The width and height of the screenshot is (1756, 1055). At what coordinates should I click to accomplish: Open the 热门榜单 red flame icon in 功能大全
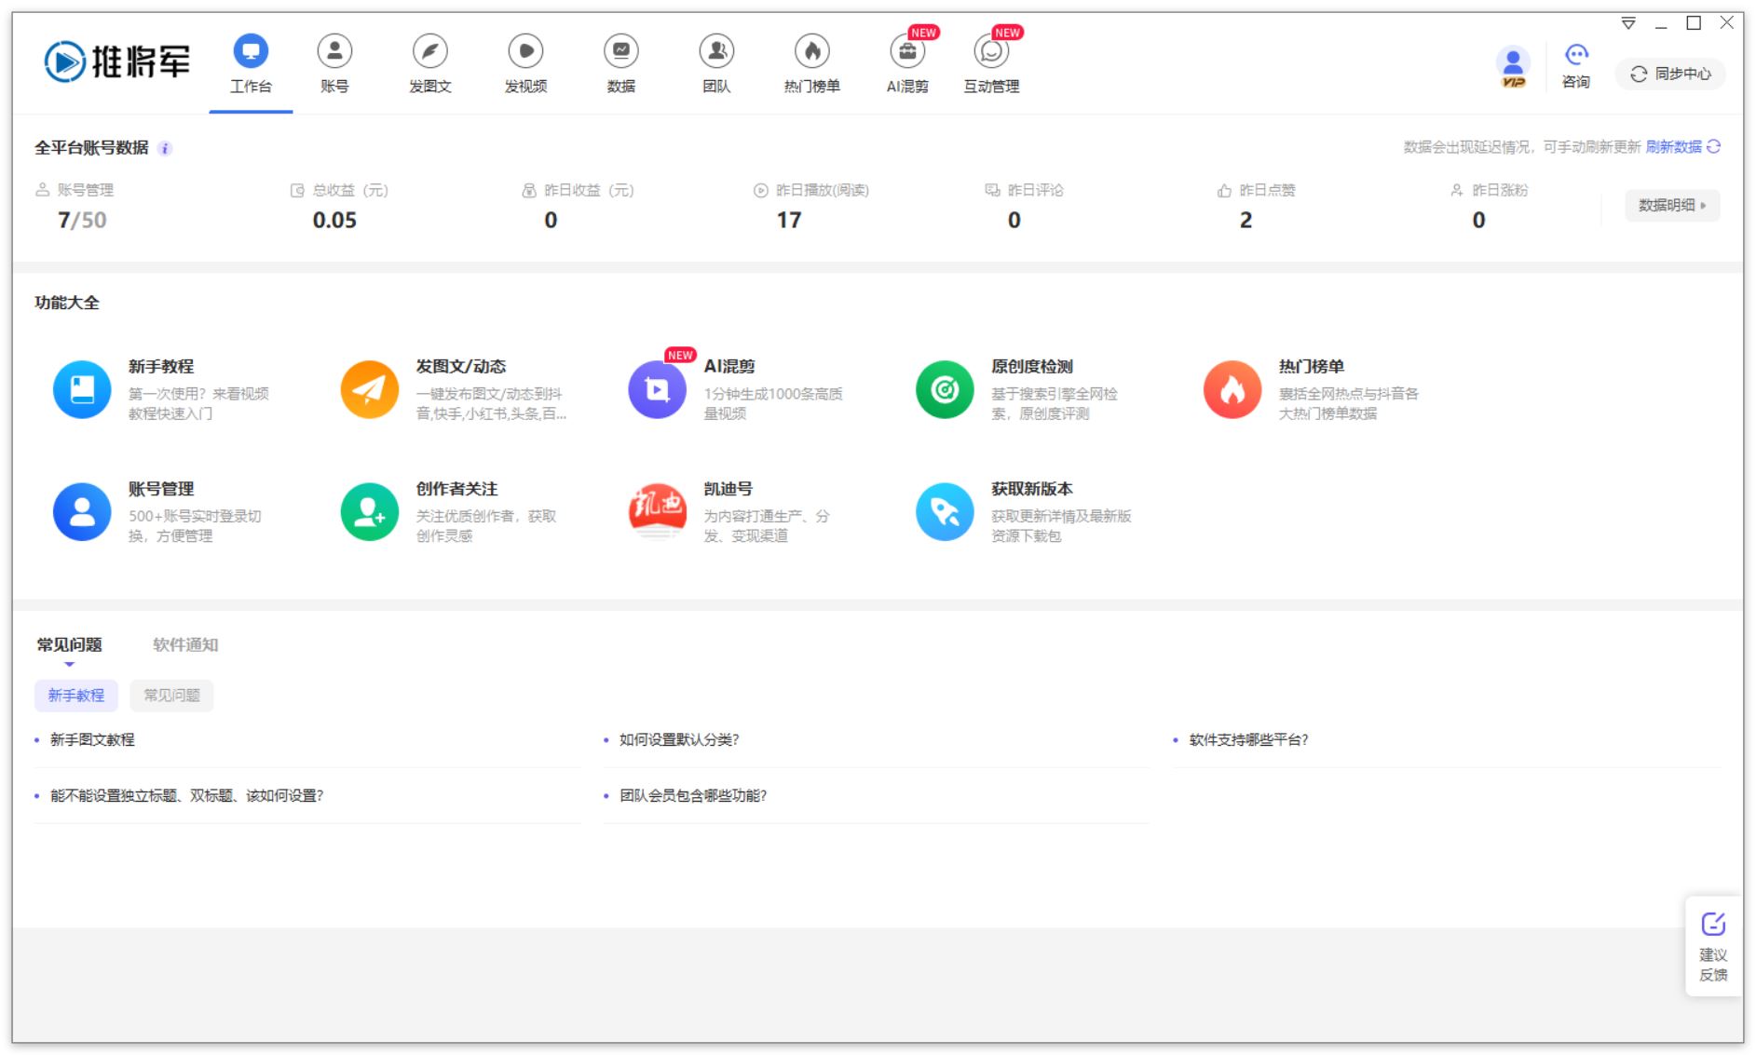point(1232,389)
